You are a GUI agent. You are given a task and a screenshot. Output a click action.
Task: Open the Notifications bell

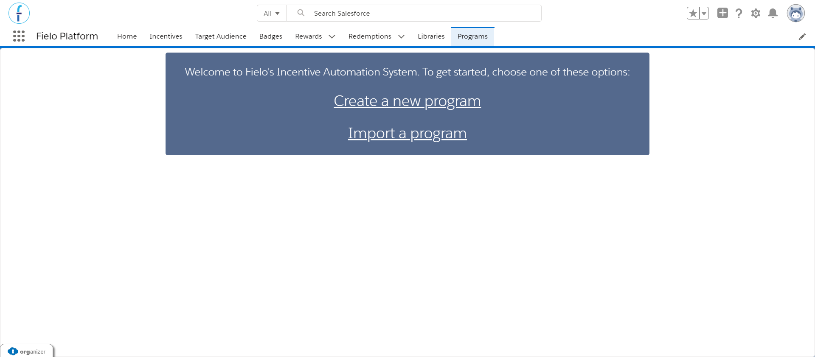[773, 14]
